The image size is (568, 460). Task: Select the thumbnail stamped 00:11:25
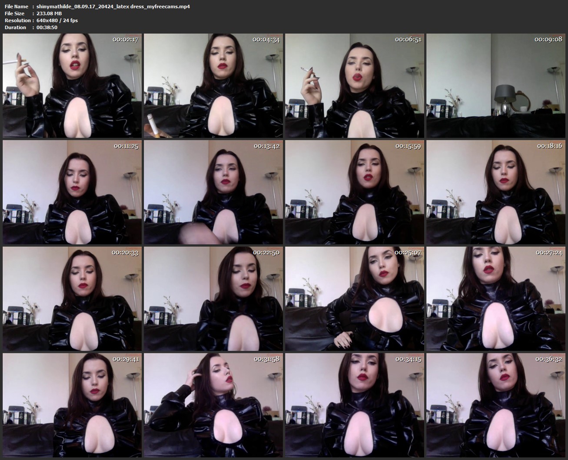point(72,192)
